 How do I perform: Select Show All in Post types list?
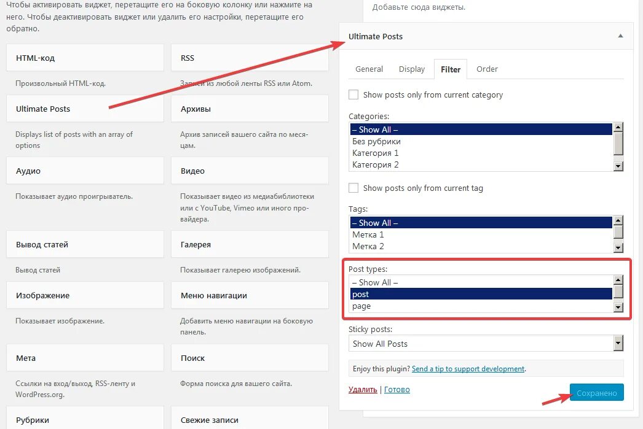tap(481, 282)
